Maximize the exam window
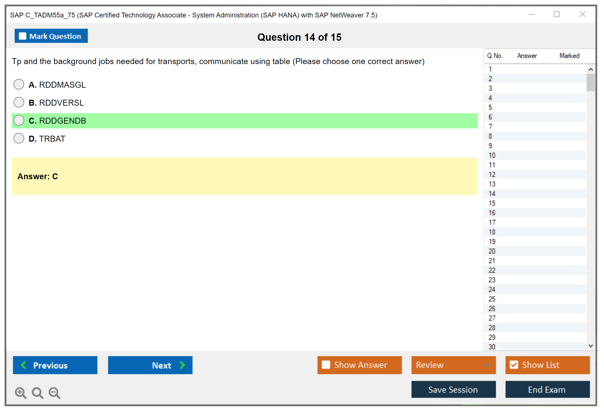This screenshot has width=604, height=413. pyautogui.click(x=557, y=14)
